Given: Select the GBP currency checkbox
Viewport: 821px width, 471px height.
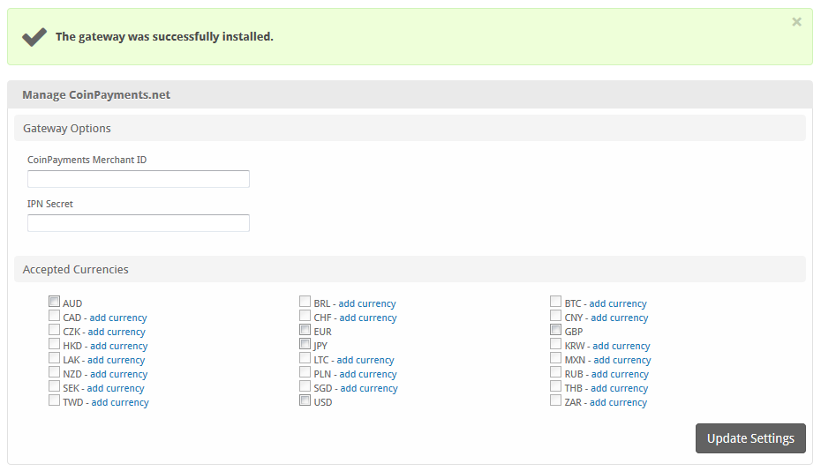Looking at the screenshot, I should [556, 330].
